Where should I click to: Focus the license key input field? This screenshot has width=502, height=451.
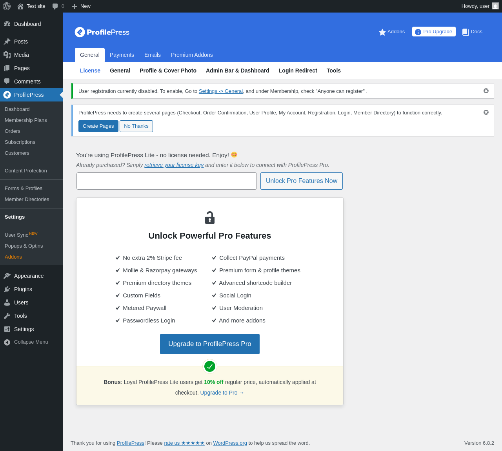(x=167, y=181)
